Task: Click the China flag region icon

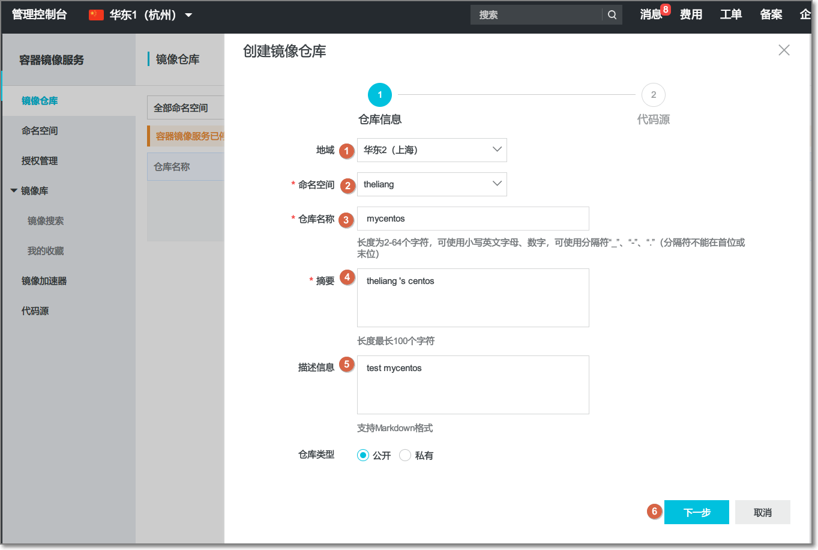Action: tap(95, 14)
